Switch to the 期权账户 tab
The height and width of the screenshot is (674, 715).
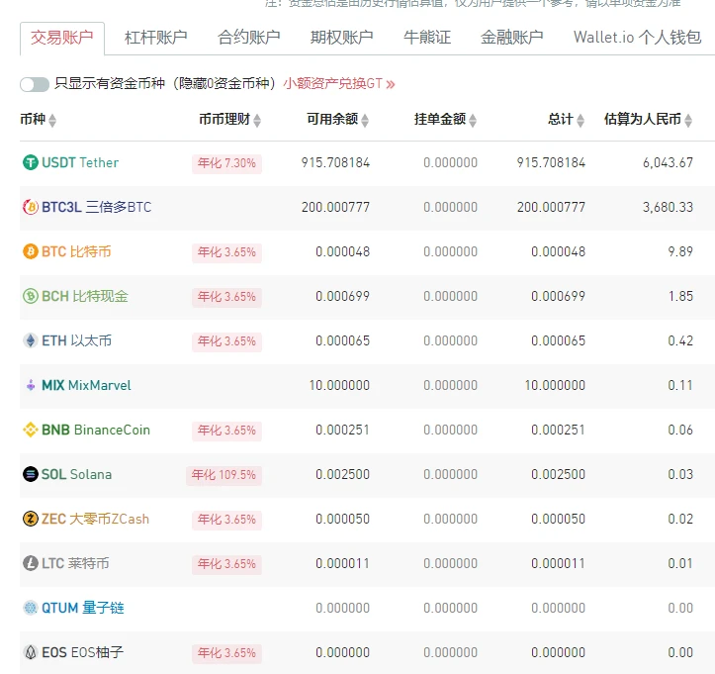pos(342,38)
